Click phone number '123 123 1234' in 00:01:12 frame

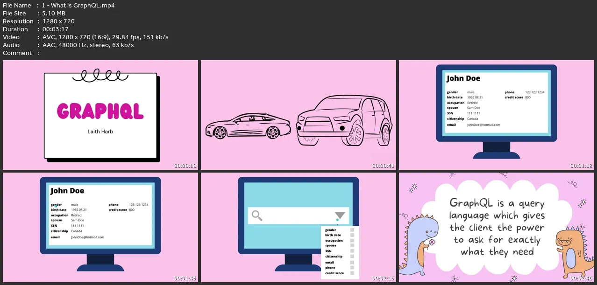pos(535,92)
